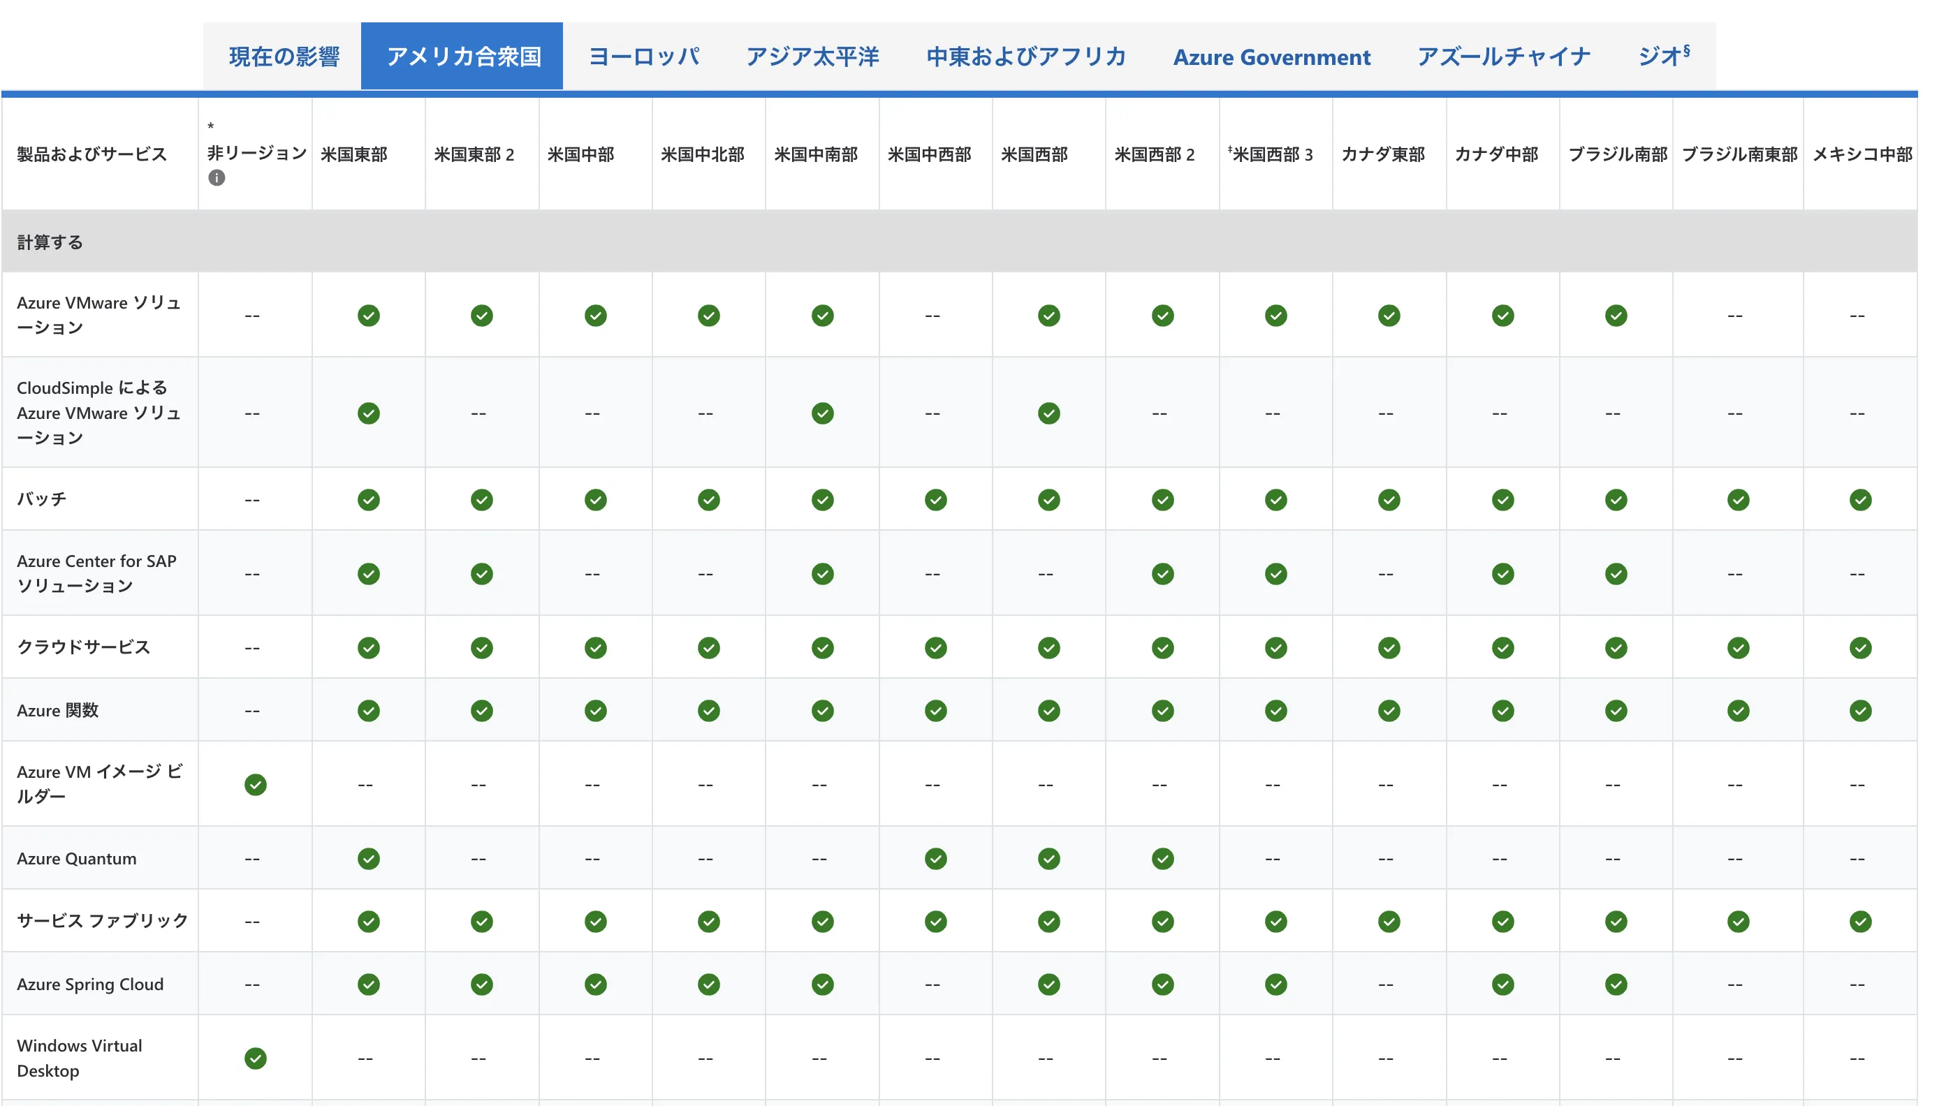This screenshot has height=1106, width=1960.
Task: Click CloudSimple row checkmark under 米国西部
Action: (1048, 413)
